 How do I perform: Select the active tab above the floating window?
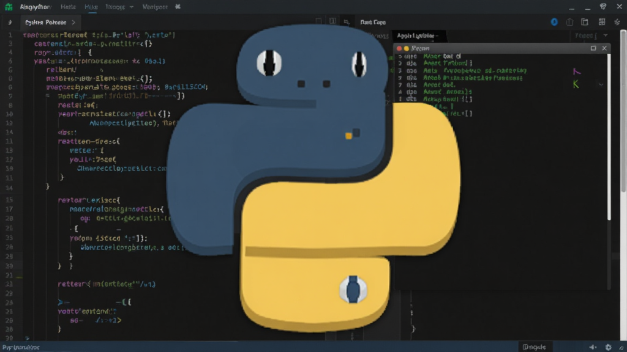point(418,36)
